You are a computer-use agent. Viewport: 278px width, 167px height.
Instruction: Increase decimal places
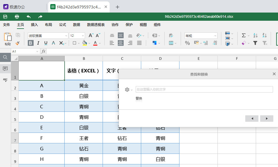tap(215, 43)
